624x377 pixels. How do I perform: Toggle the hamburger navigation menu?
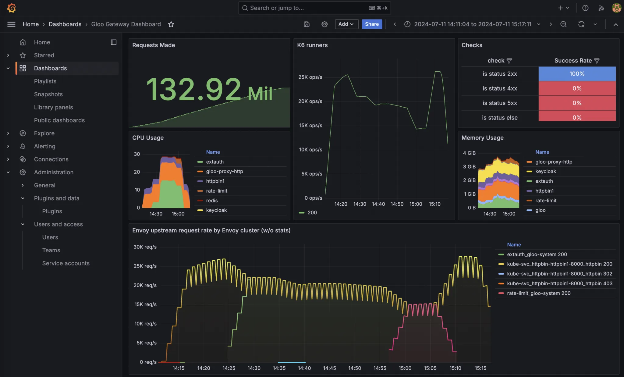click(x=11, y=24)
